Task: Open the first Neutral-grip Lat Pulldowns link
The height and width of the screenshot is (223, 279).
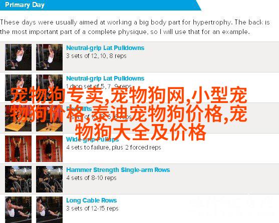Action: pyautogui.click(x=105, y=48)
